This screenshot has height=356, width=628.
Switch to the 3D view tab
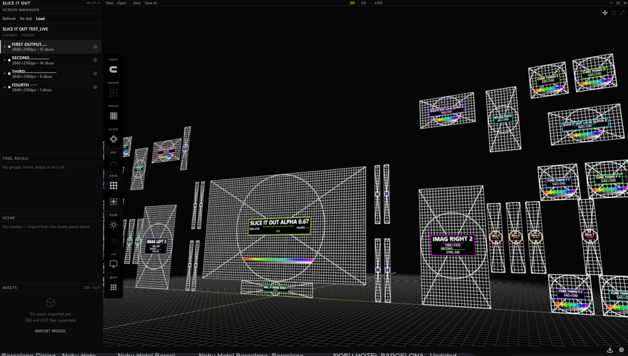point(352,2)
